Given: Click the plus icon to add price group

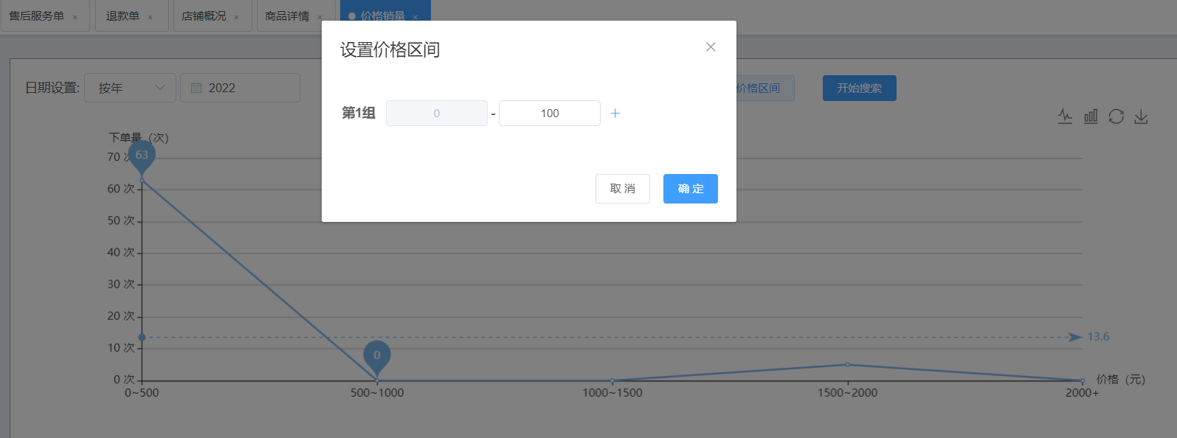Looking at the screenshot, I should coord(615,114).
